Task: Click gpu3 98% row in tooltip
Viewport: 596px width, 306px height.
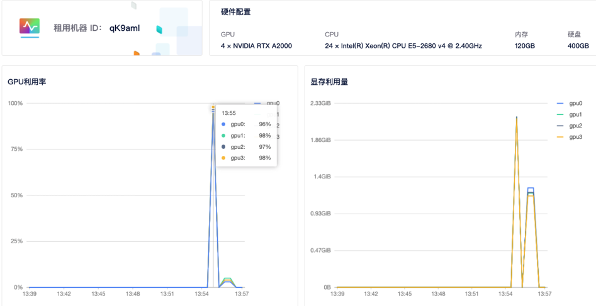Action: [246, 158]
